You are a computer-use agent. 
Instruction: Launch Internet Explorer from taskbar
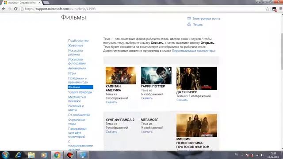pyautogui.click(x=19, y=155)
